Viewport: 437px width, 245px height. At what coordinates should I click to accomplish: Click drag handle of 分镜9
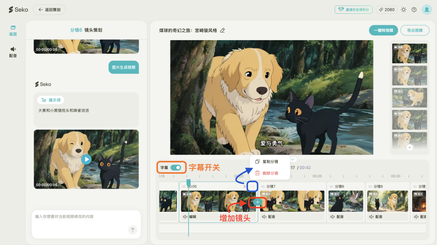[370, 186]
